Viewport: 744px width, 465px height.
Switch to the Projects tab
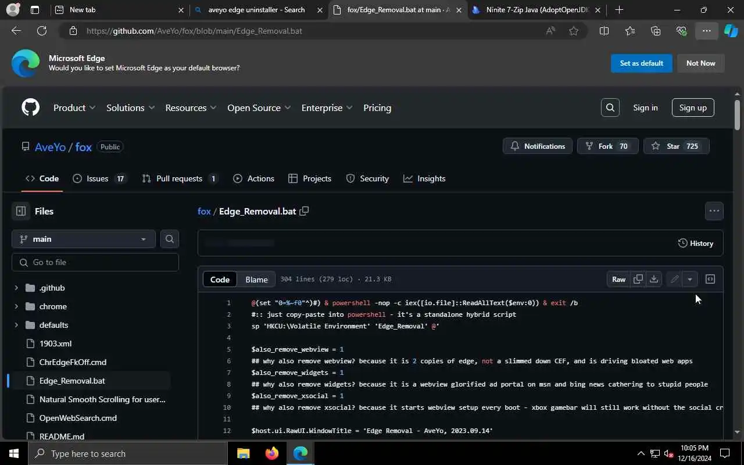pyautogui.click(x=310, y=178)
